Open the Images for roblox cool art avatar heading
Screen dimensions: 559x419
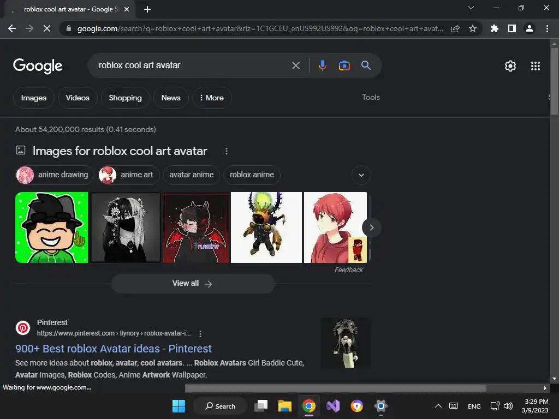click(120, 151)
